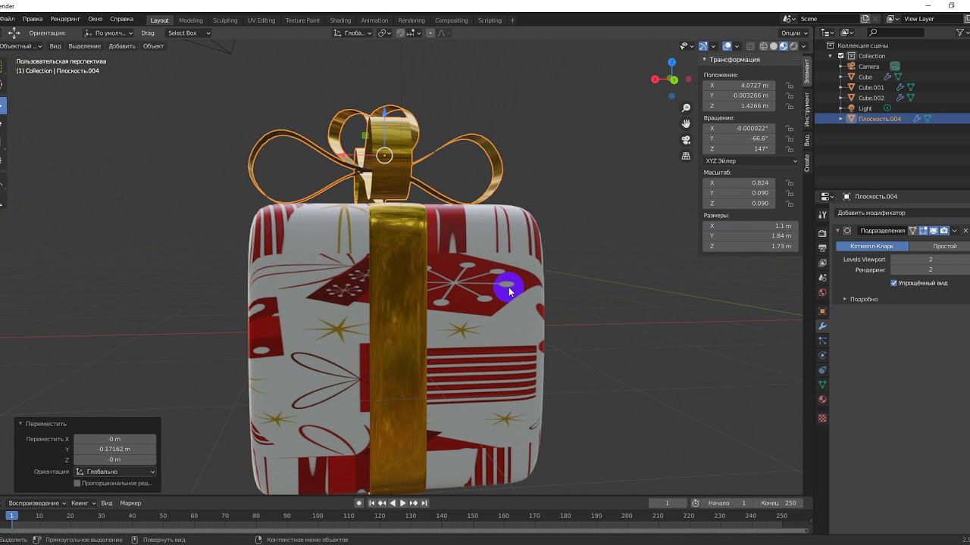Uncheck the Упрощённый вид checkbox

[894, 283]
